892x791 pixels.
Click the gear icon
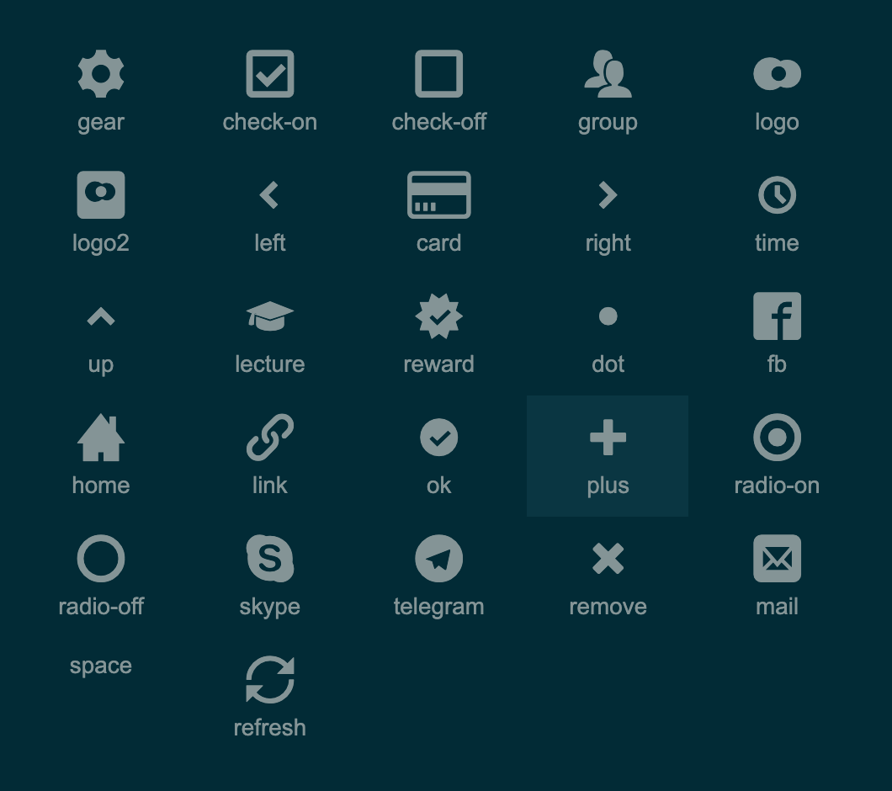[x=101, y=74]
